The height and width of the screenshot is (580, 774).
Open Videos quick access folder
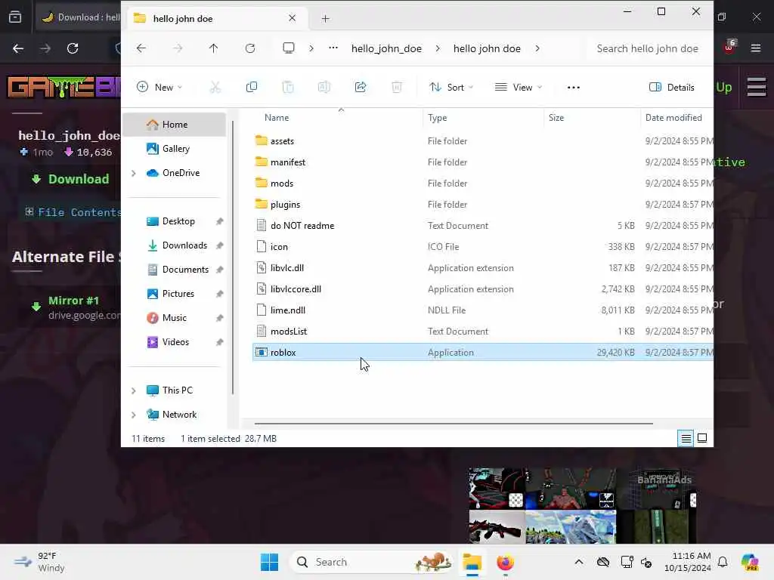(x=175, y=342)
